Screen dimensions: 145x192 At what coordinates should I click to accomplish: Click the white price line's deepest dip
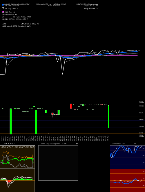click(x=62, y=74)
